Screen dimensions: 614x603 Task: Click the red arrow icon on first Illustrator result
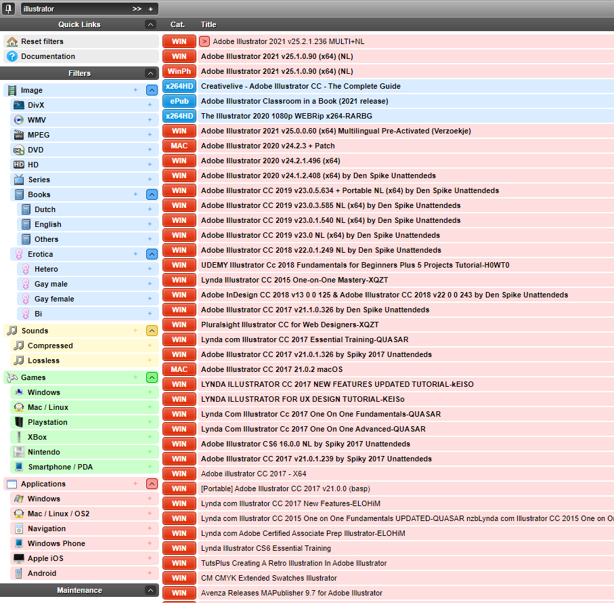coord(204,41)
